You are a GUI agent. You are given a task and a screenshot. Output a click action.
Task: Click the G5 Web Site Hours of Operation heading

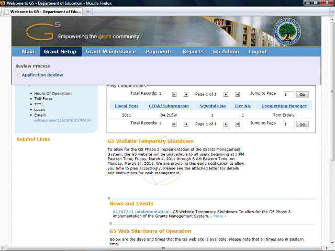(150, 231)
